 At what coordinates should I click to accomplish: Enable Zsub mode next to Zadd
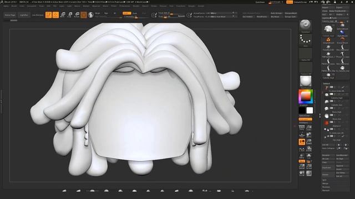(135, 13)
